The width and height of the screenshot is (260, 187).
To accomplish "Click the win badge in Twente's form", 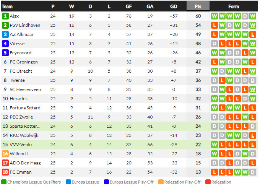I will point(230,80).
